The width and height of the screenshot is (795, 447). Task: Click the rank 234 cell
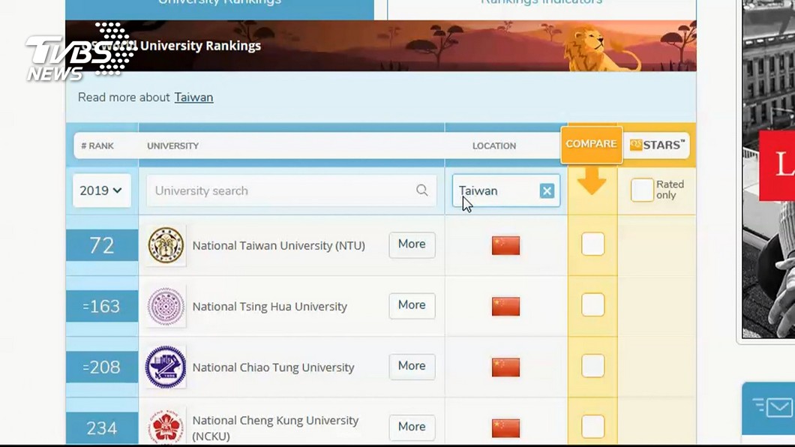[x=102, y=427]
